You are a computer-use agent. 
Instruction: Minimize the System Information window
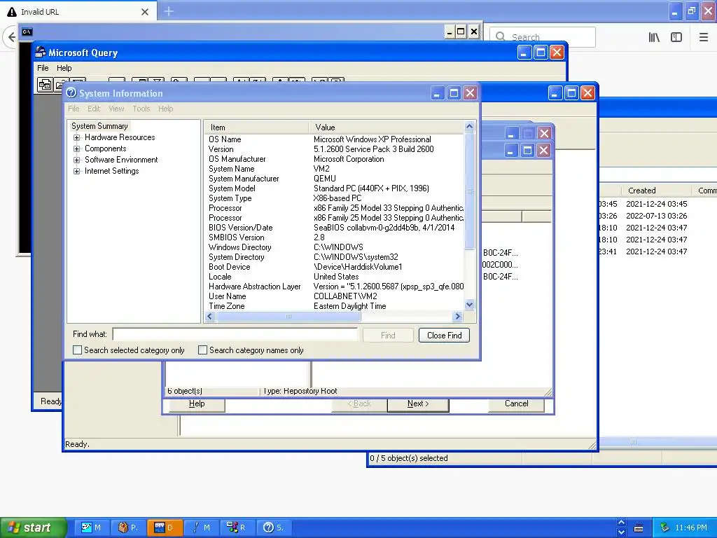click(x=437, y=93)
